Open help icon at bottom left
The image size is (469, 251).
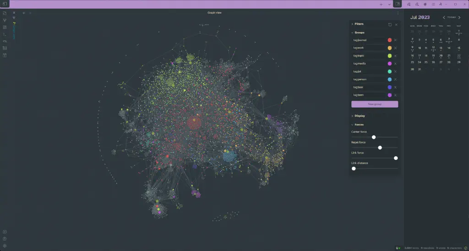pos(5,239)
